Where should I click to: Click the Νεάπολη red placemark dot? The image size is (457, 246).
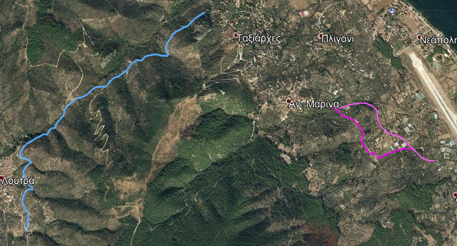[x=419, y=37]
